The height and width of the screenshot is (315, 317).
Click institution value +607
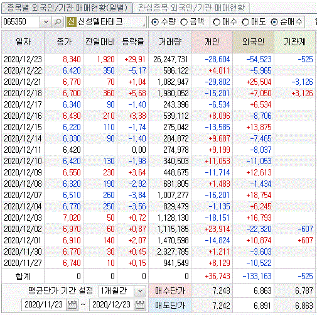[305, 240]
